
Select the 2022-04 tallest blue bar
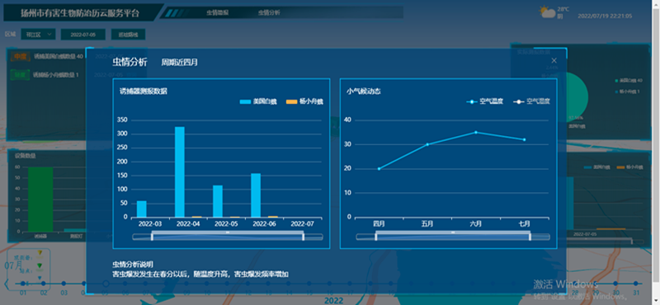(180, 172)
